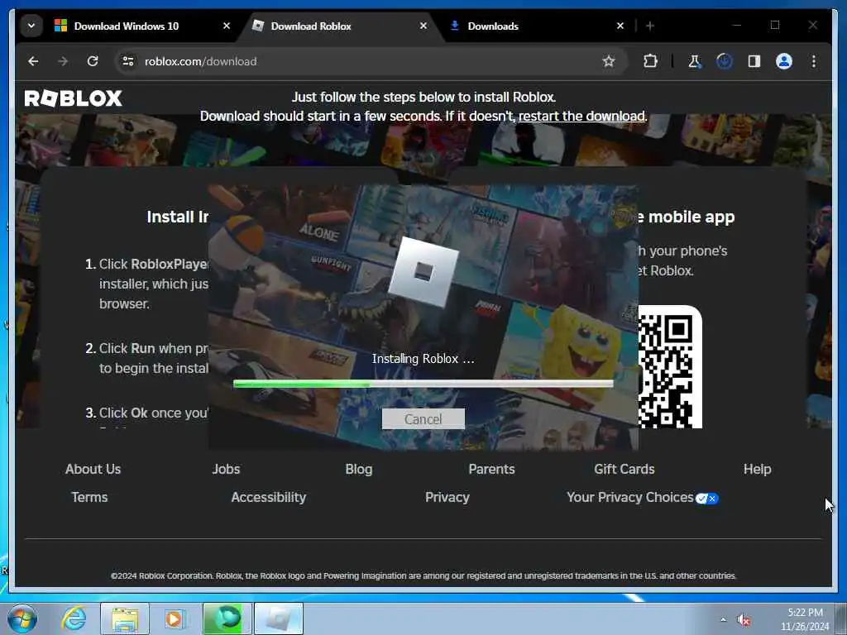Cancel the Roblox installation
Screen dimensions: 847x635
point(423,419)
